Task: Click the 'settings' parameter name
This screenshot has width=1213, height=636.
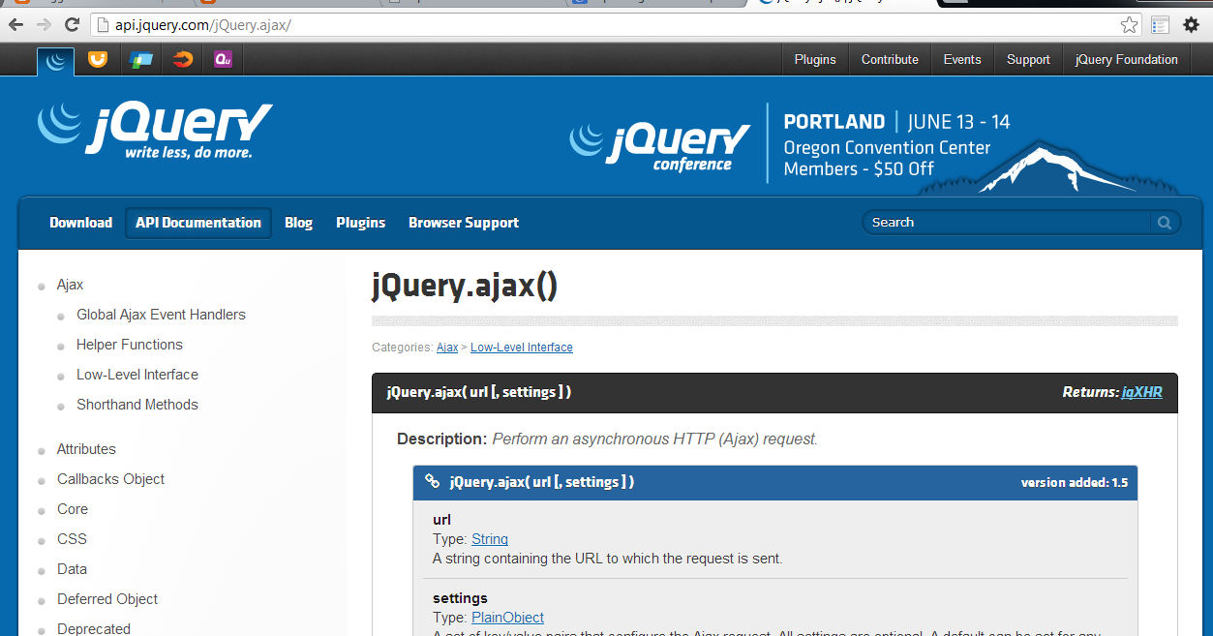Action: [461, 598]
